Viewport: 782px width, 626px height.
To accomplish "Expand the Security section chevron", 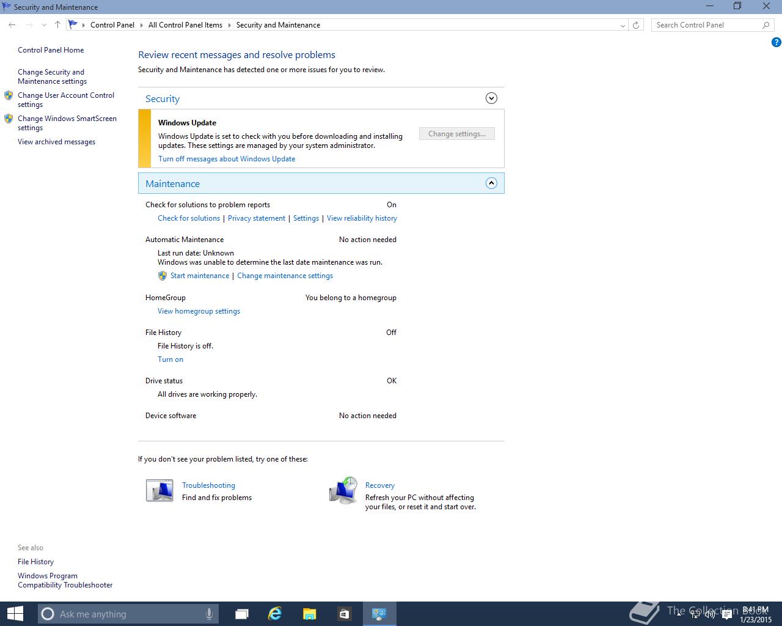I will (x=491, y=98).
